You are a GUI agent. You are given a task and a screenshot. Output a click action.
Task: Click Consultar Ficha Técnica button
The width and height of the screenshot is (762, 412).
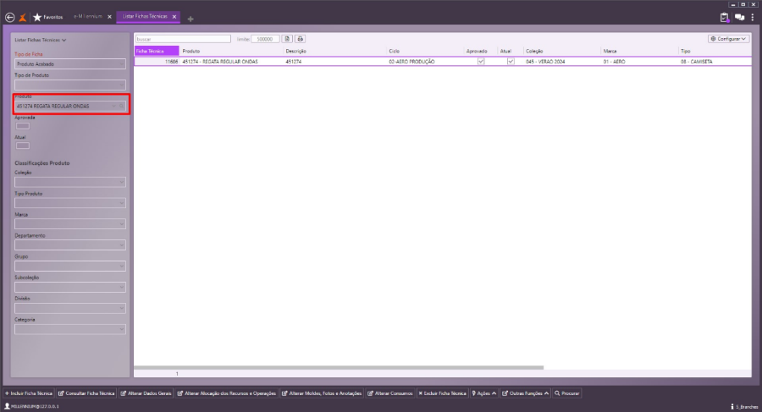pyautogui.click(x=86, y=393)
